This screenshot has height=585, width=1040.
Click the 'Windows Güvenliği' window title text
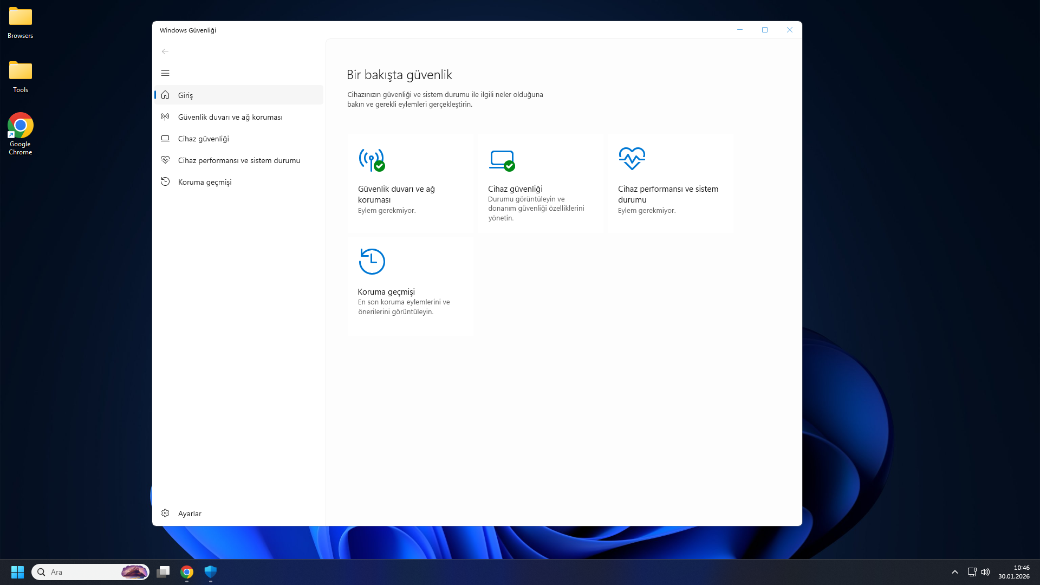point(188,30)
